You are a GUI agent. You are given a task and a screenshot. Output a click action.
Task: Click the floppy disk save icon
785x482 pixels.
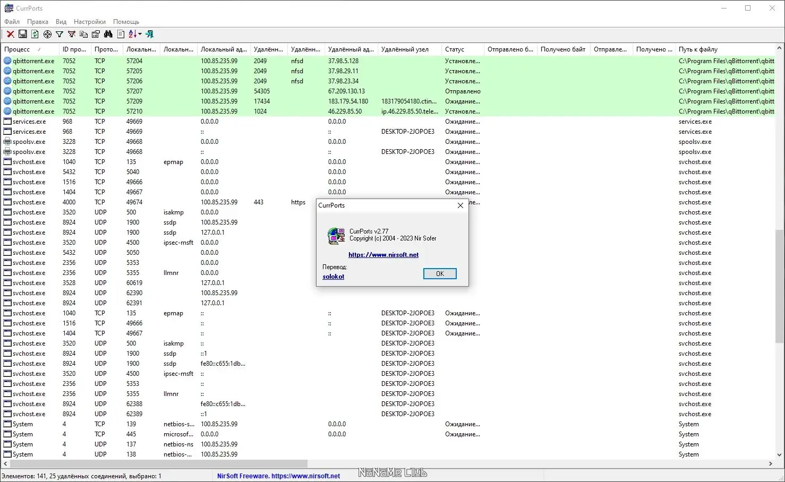(x=22, y=35)
